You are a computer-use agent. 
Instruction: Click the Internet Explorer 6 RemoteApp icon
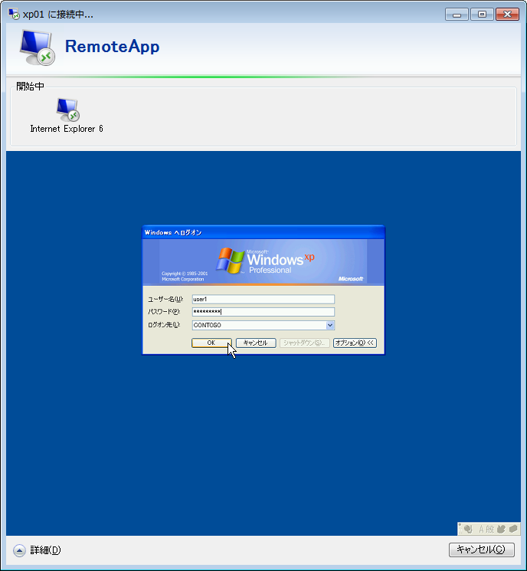click(x=67, y=110)
